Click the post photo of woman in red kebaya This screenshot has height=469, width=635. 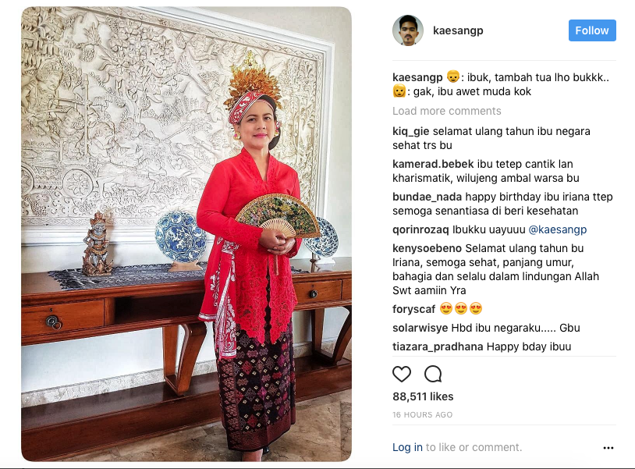pyautogui.click(x=186, y=234)
